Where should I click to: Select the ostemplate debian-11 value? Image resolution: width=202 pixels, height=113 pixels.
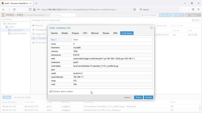click(96, 66)
